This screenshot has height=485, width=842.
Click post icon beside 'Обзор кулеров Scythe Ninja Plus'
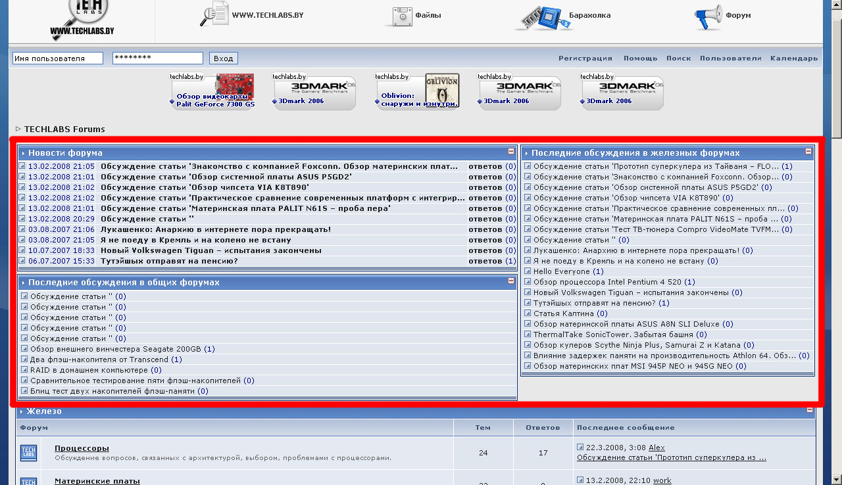pos(528,345)
